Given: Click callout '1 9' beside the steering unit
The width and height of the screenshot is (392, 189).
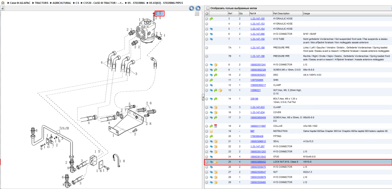Looking at the screenshot, I should click(142, 19).
